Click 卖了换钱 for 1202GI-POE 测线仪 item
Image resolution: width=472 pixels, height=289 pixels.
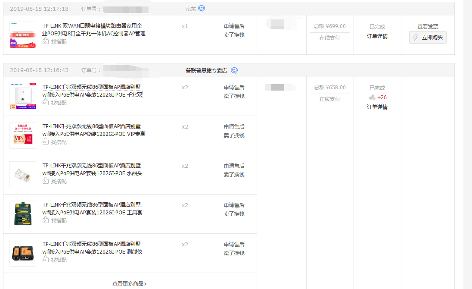coord(234,253)
